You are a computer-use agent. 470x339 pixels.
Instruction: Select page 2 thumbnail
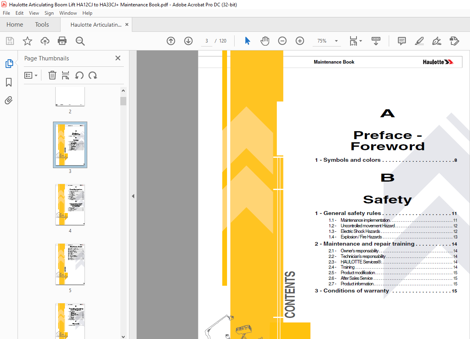(x=70, y=96)
